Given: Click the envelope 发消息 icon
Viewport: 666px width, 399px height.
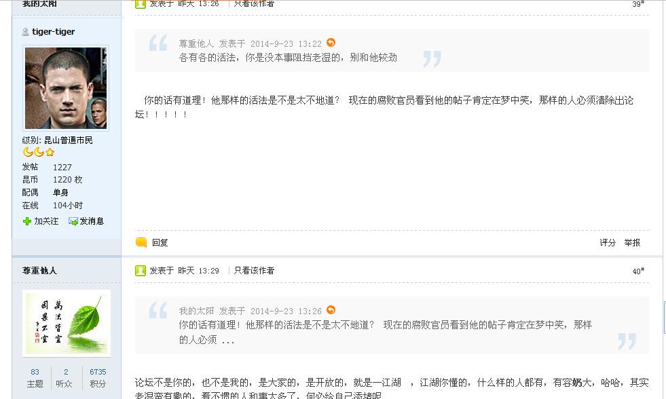Looking at the screenshot, I should (73, 221).
